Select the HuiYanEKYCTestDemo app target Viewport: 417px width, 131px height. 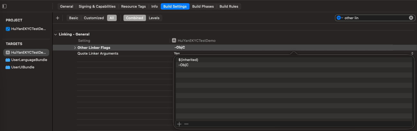tap(26, 52)
